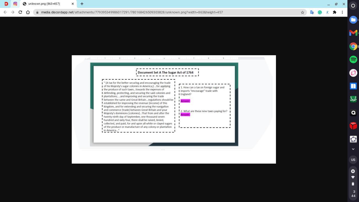Open the Files app in shelf
359x202 pixels.
pos(353,20)
